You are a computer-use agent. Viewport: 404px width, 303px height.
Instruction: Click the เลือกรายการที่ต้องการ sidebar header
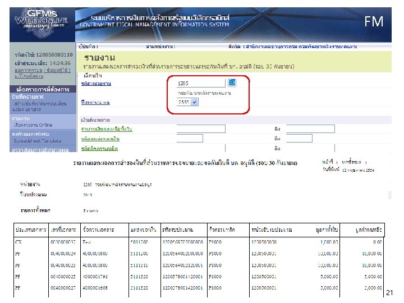point(43,89)
